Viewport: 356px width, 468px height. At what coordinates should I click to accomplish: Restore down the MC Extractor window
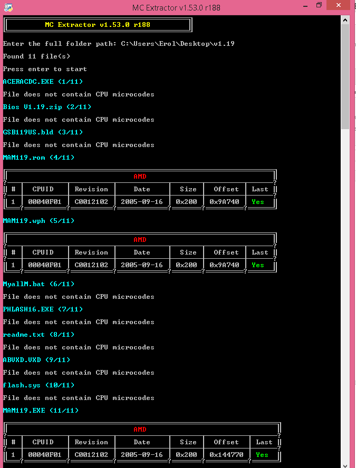[319, 5]
